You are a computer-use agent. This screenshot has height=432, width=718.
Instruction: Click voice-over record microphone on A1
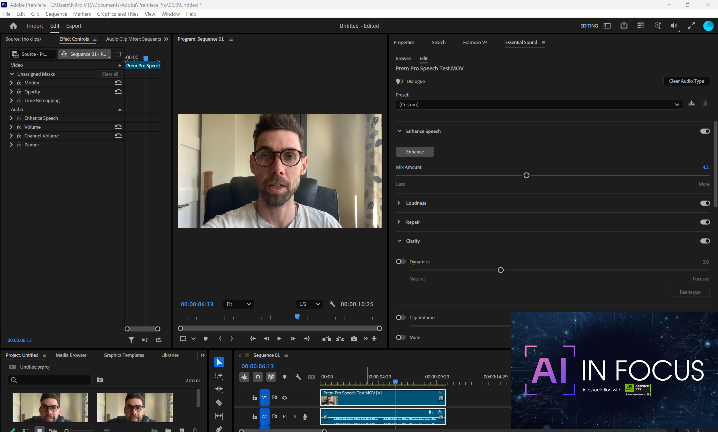[x=305, y=417]
